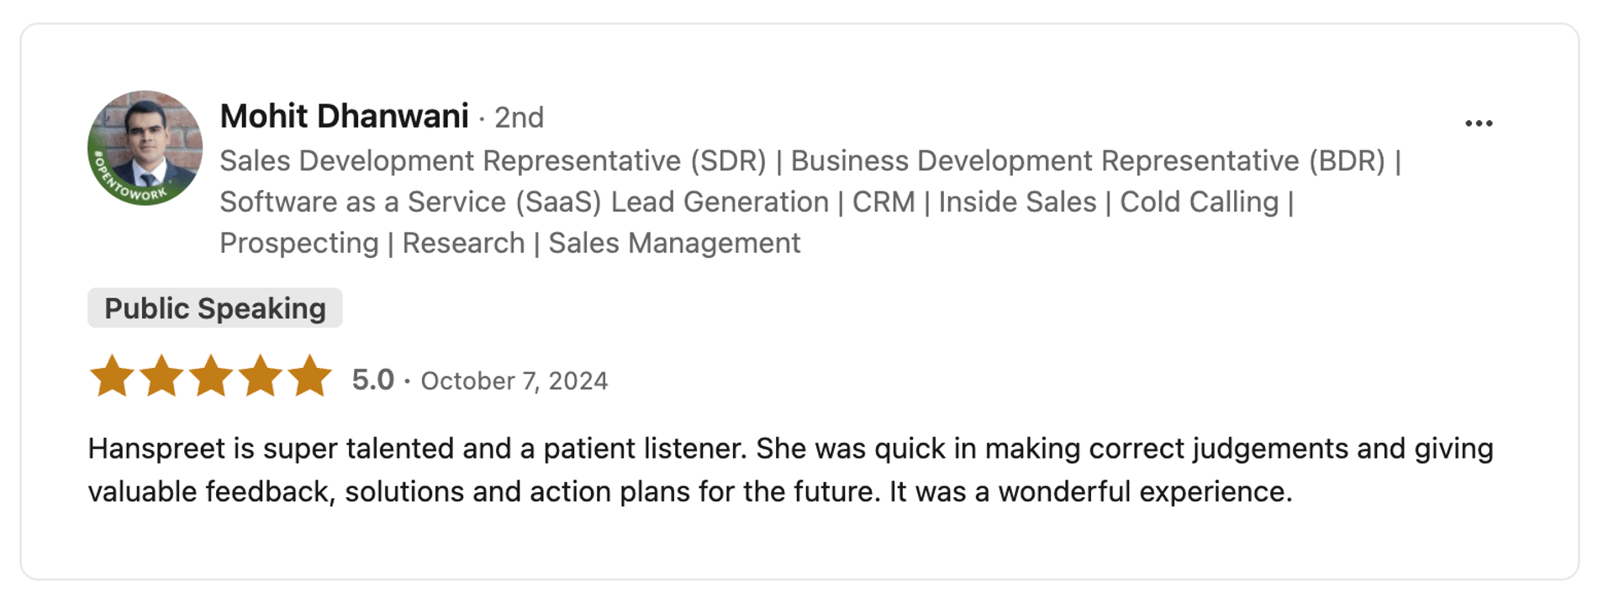Click CRM in the profile headline
This screenshot has height=598, width=1614.
(x=883, y=202)
